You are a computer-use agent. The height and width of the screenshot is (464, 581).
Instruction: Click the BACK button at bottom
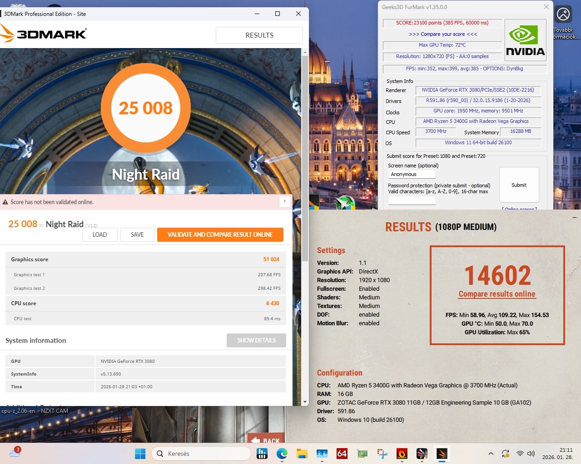pos(266,439)
